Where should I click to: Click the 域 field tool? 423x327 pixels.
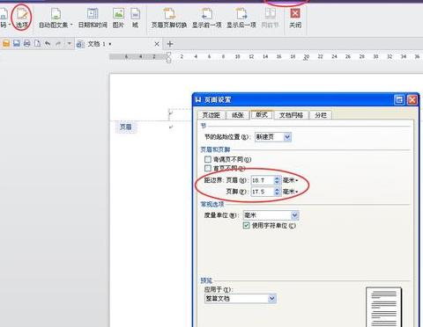coord(135,18)
